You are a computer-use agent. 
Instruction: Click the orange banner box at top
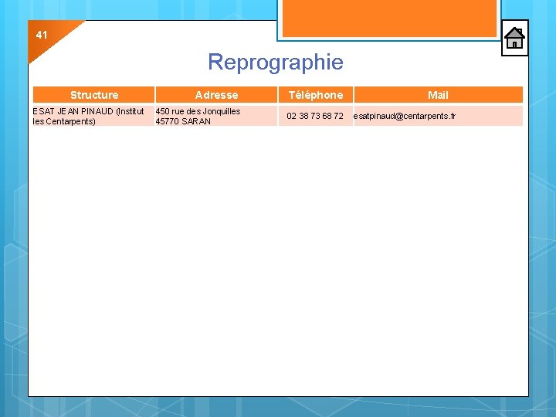[x=389, y=18]
